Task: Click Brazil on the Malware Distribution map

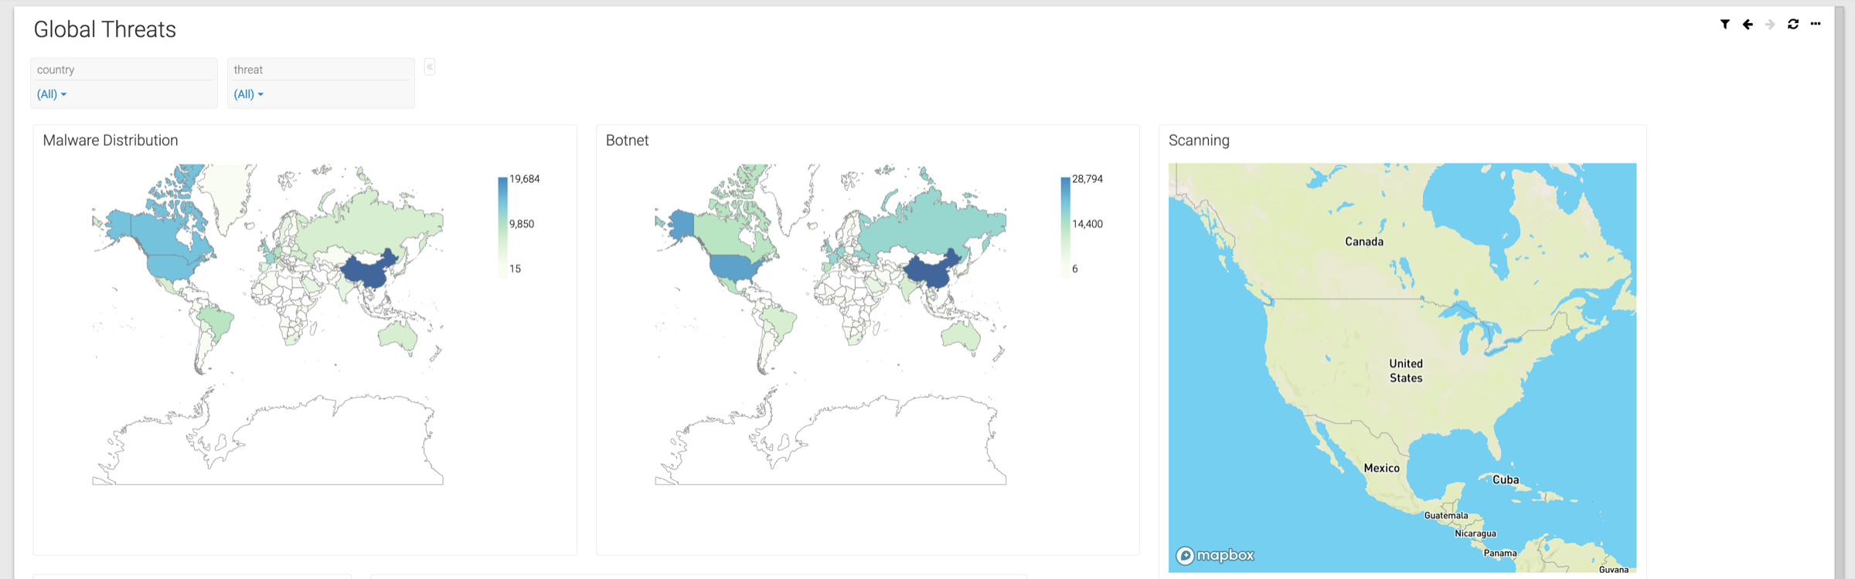Action: point(215,320)
